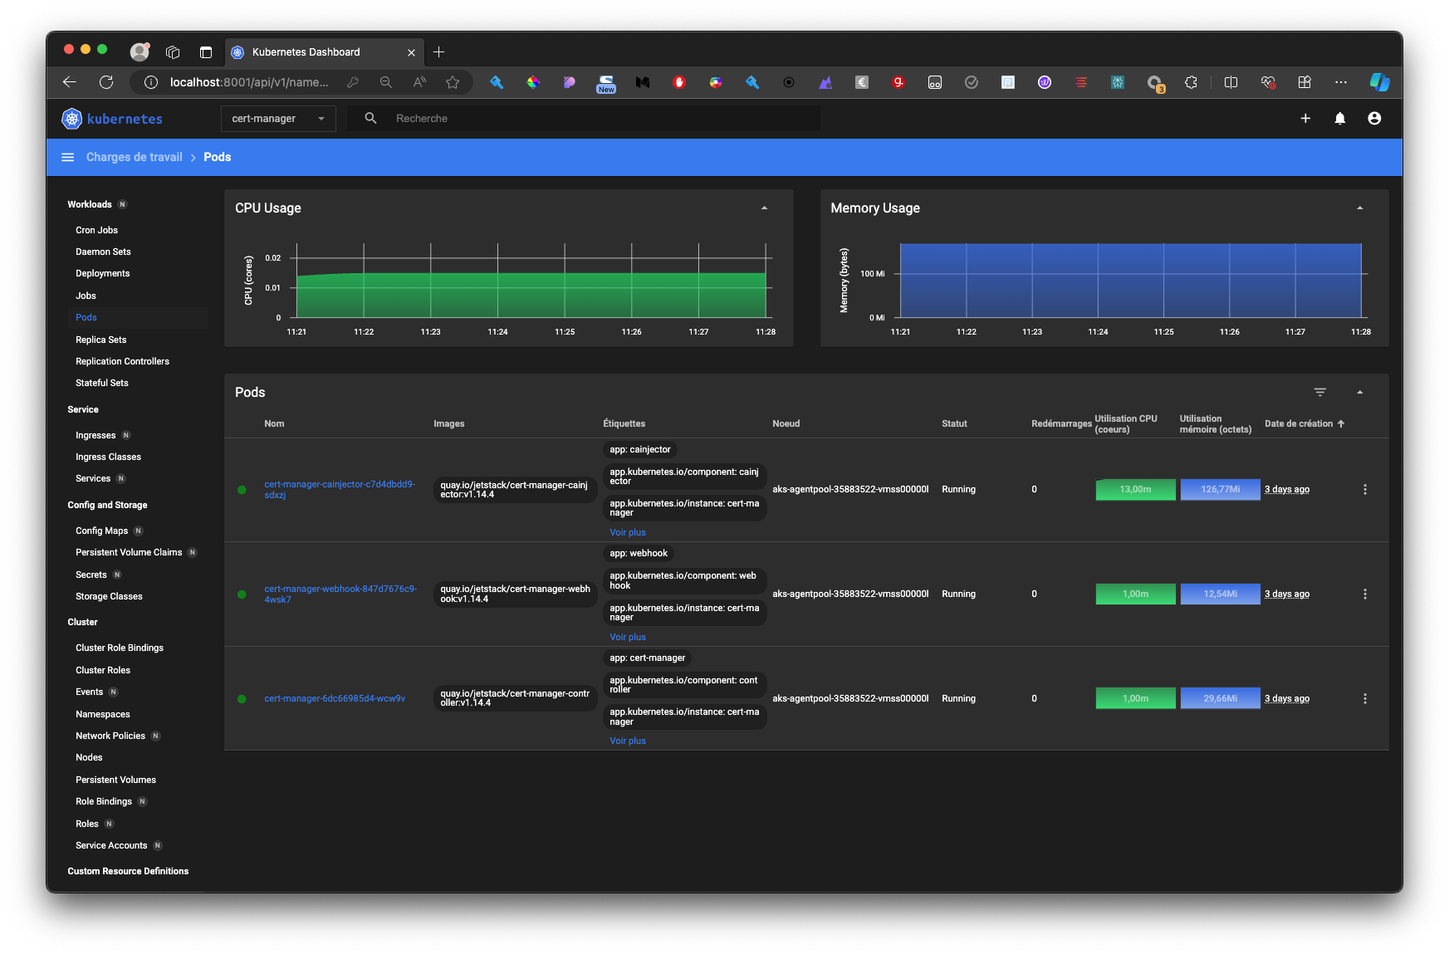Open actions menu for cert-manager-webhook pod

tap(1364, 594)
